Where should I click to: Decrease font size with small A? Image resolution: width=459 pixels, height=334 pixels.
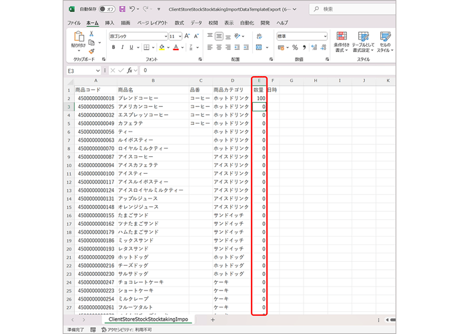(196, 36)
